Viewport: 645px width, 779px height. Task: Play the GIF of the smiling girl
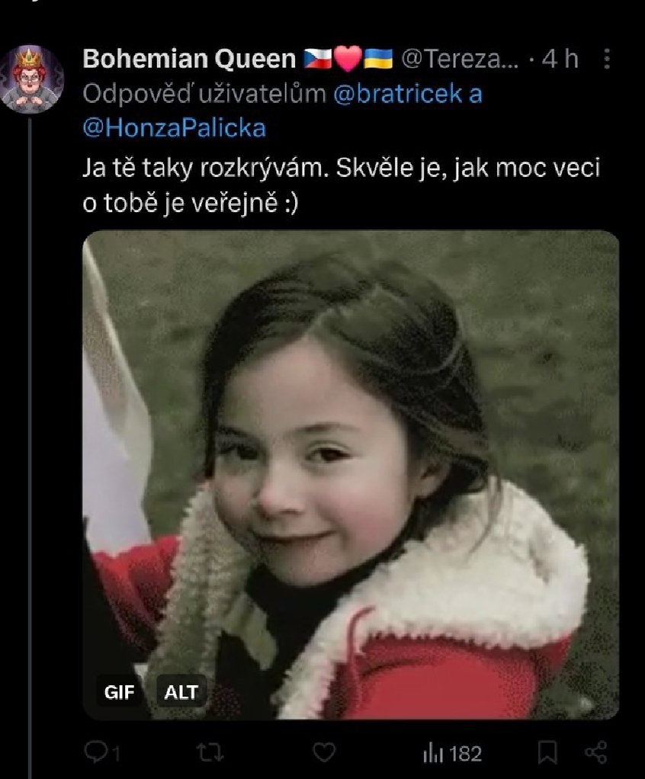pyautogui.click(x=351, y=473)
